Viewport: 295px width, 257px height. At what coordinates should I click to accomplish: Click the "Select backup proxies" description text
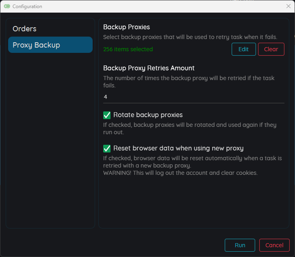point(190,37)
